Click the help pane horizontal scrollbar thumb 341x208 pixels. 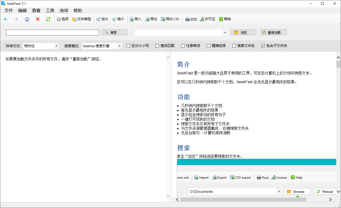point(243,199)
